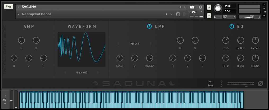The width and height of the screenshot is (269, 110).
Task: Open the instrument info icon
Action: pos(200,7)
